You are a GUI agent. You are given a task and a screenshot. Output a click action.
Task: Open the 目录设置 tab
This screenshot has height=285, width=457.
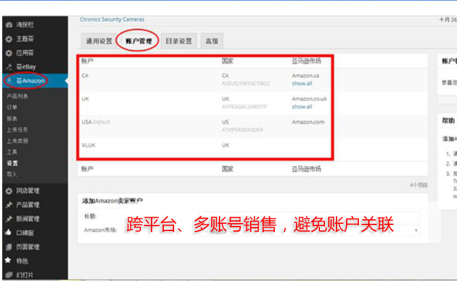point(178,41)
